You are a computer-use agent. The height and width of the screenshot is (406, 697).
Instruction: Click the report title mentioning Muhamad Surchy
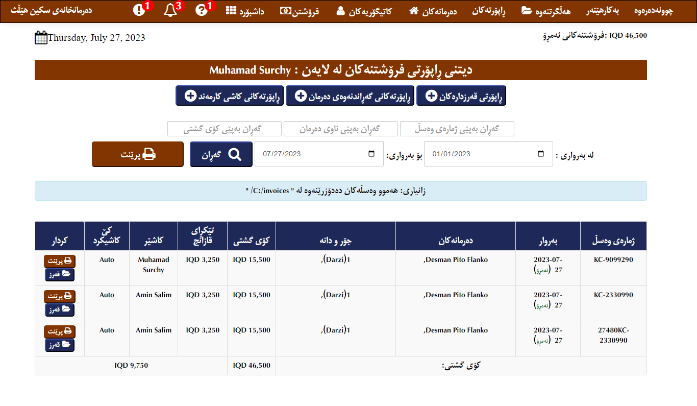341,70
